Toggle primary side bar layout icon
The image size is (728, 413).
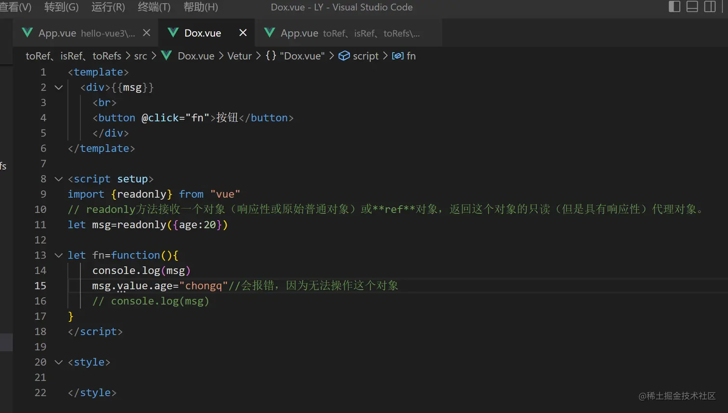[x=675, y=7]
